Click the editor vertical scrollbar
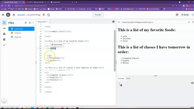This screenshot has width=194, height=109. coord(115,51)
